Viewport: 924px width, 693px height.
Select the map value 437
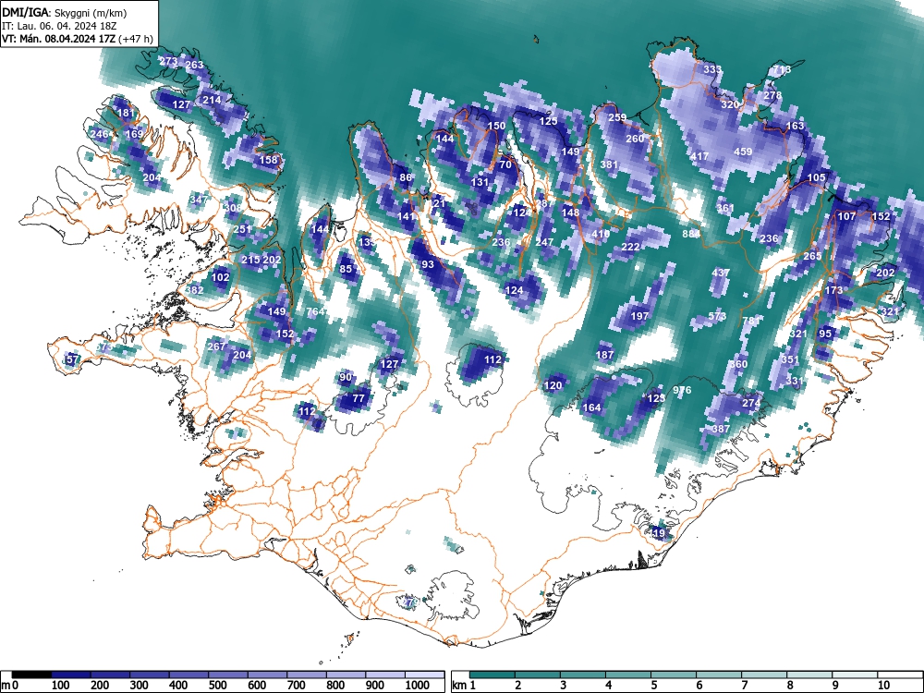pos(721,273)
